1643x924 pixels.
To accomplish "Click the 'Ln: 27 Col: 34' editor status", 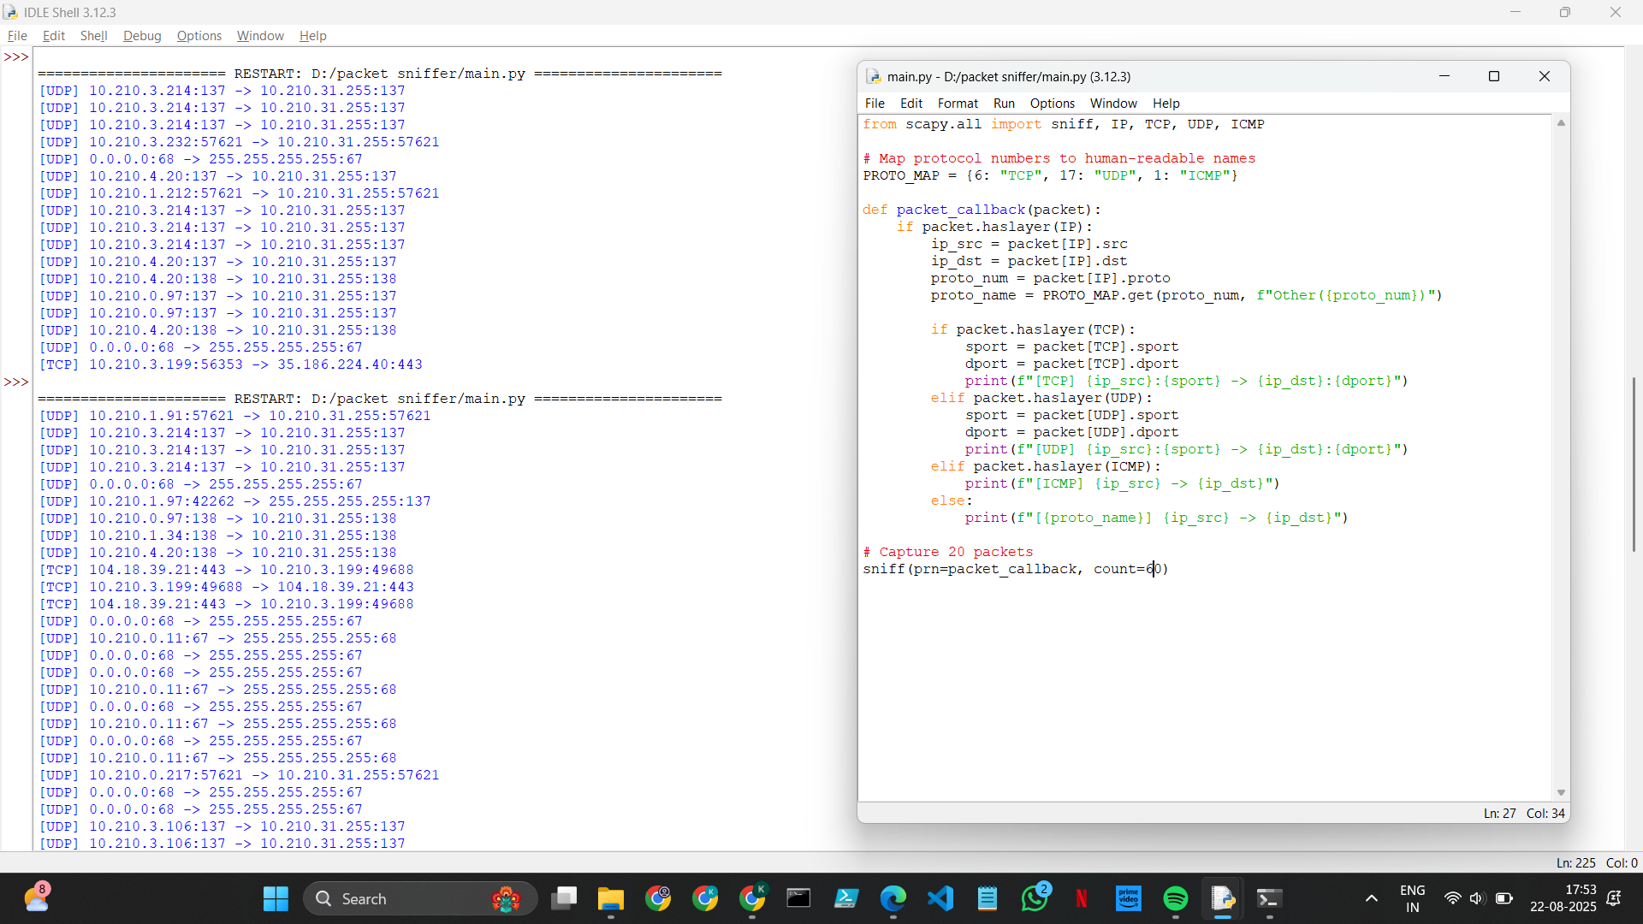I will pos(1524,813).
